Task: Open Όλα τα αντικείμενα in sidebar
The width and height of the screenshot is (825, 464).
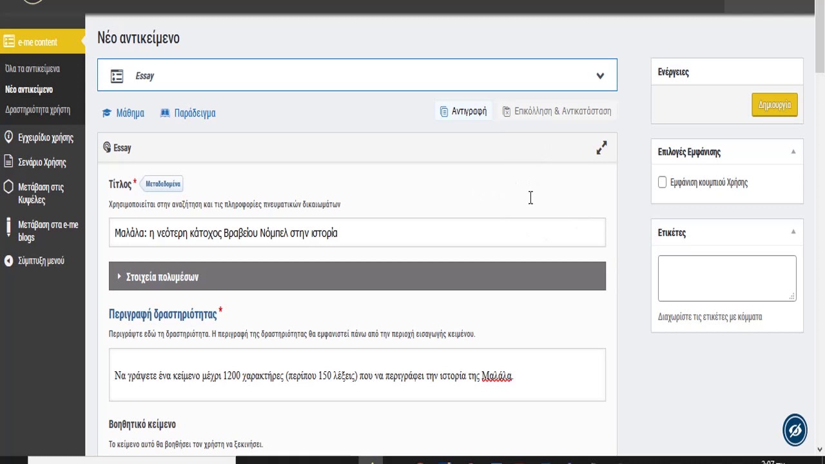Action: [32, 68]
